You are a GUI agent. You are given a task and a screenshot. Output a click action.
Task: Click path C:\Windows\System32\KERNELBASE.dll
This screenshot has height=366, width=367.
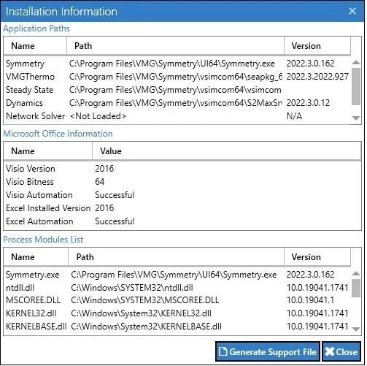pos(146,327)
